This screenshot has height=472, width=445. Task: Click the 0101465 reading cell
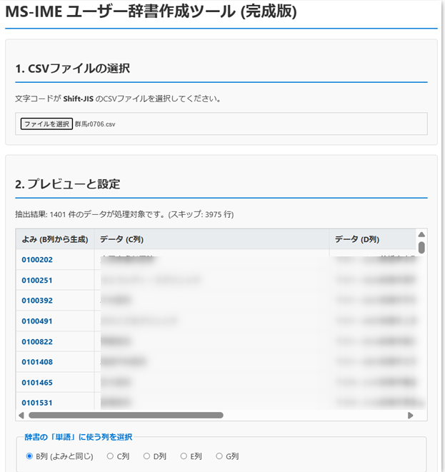[x=55, y=382]
